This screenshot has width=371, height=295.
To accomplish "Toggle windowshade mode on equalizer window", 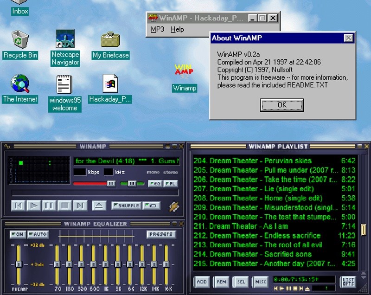I will coord(174,224).
